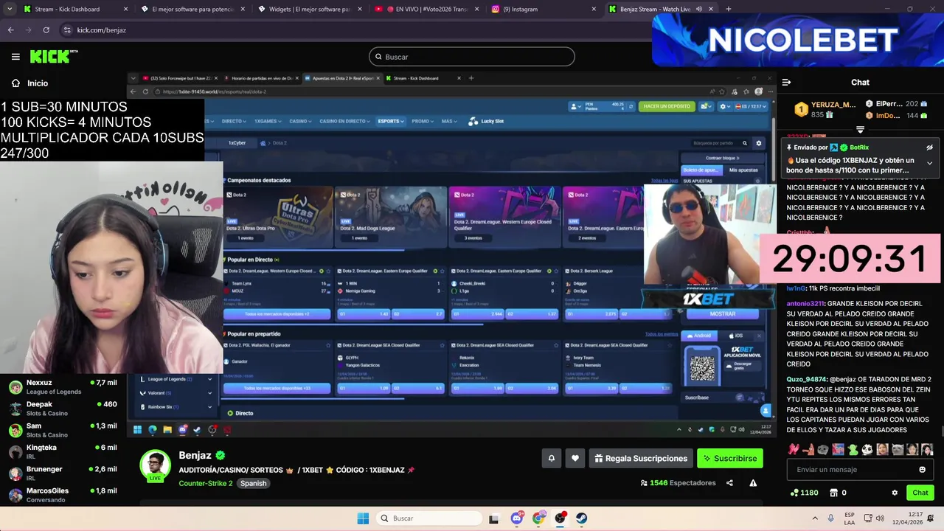Click the green Suscribirse button
The width and height of the screenshot is (944, 531).
[730, 459]
